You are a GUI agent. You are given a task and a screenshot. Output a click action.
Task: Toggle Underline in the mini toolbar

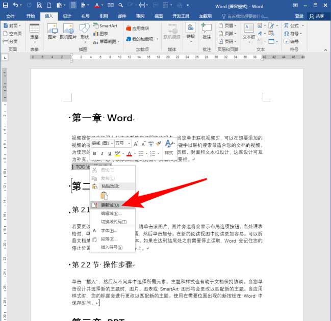tap(109, 153)
